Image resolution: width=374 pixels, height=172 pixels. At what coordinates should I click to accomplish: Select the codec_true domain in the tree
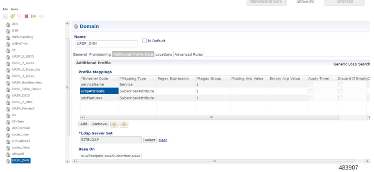coord(20,135)
